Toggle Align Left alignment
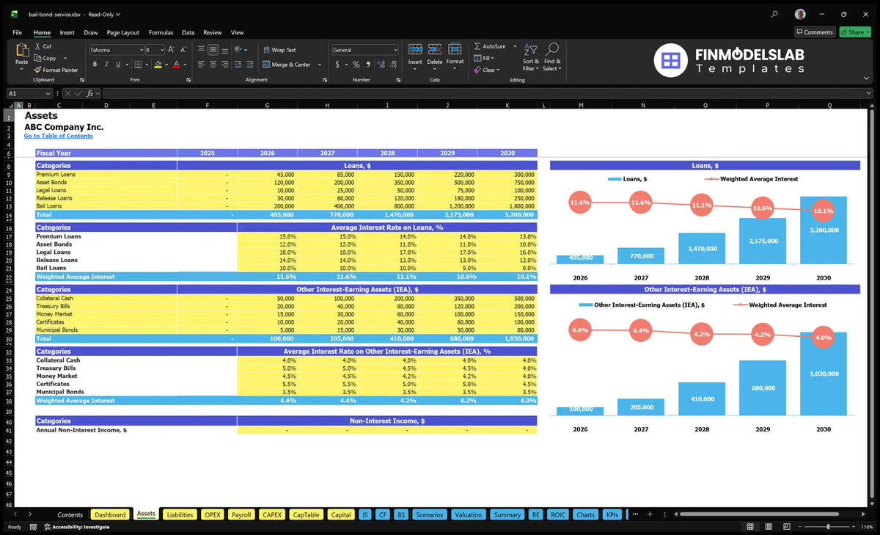This screenshot has height=535, width=880. coord(201,65)
